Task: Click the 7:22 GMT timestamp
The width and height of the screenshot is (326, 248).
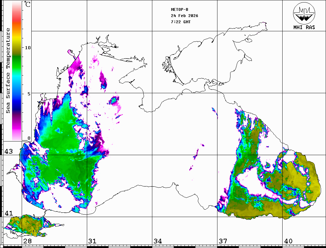Action: 181,22
